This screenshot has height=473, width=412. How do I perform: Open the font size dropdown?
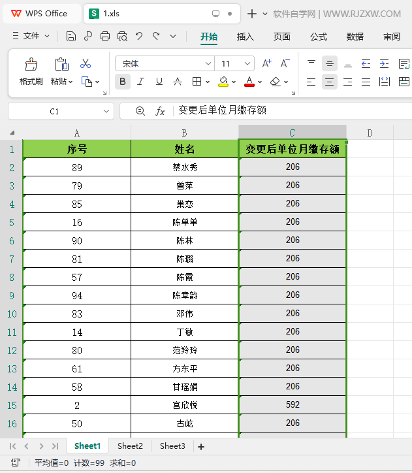[x=247, y=63]
